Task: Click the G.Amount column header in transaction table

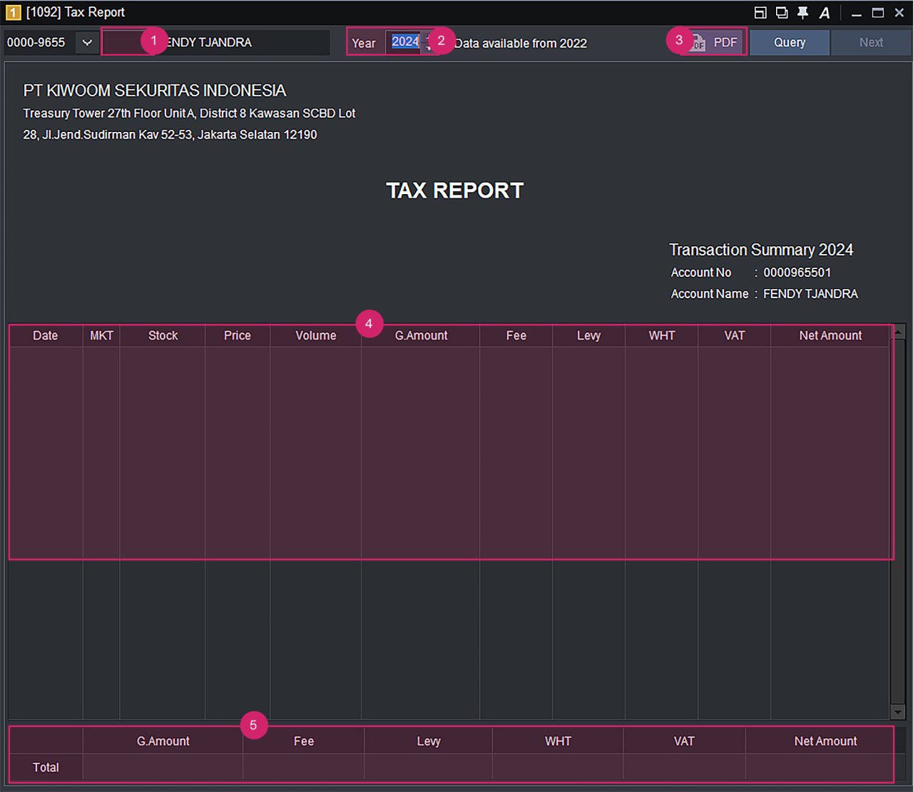Action: [421, 335]
